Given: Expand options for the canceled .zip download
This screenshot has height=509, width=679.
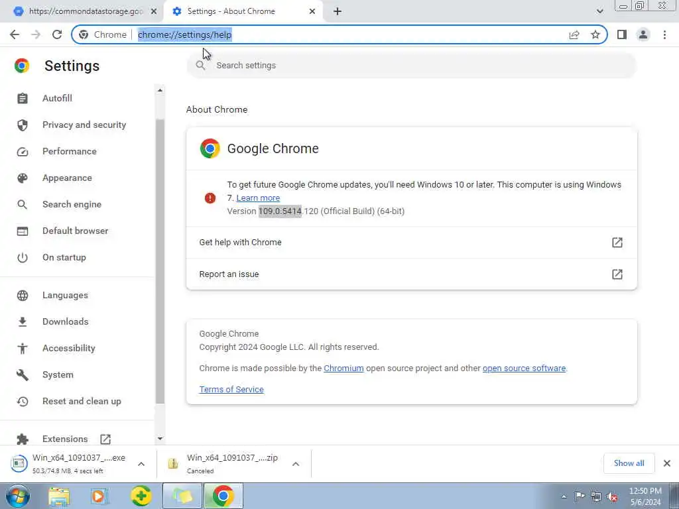Looking at the screenshot, I should point(296,464).
